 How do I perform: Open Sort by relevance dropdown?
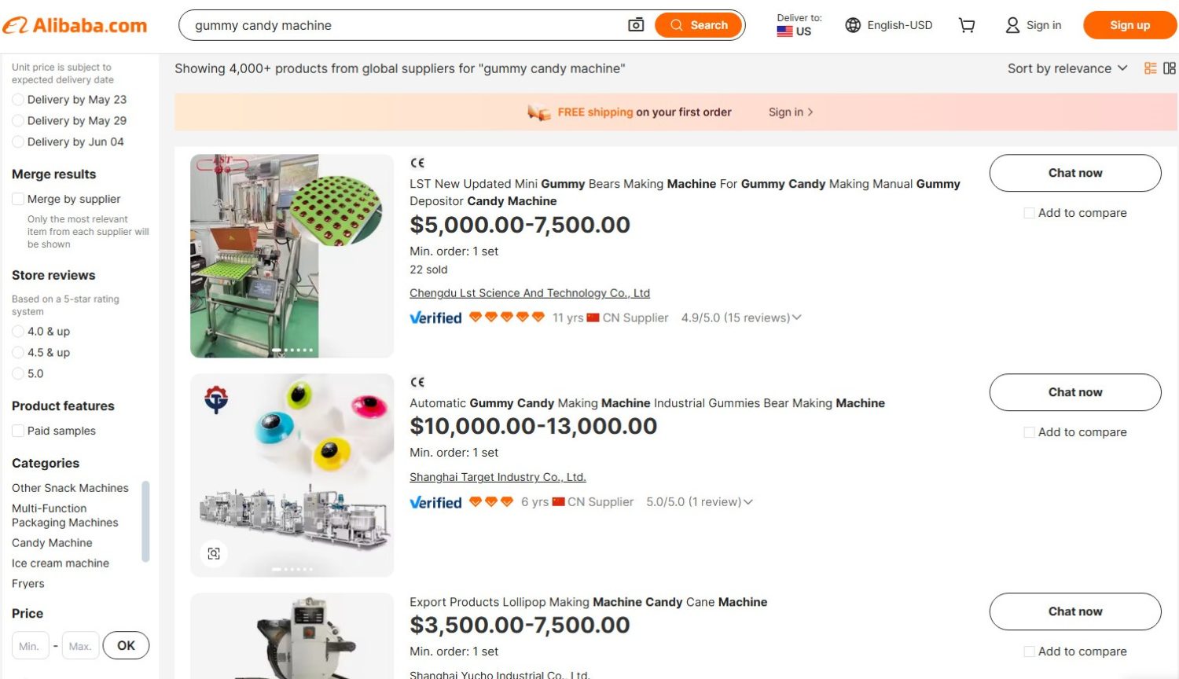[1067, 68]
